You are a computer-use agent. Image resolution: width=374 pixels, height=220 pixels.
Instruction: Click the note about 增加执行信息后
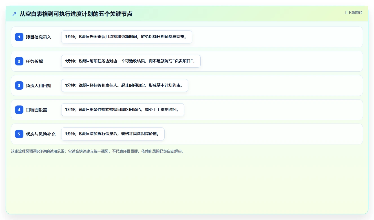(x=113, y=134)
